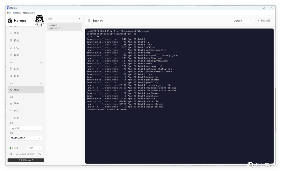Viewport: 281px width, 171px height.
Task: Click the Hermes app icon in title bar
Action: [8, 8]
